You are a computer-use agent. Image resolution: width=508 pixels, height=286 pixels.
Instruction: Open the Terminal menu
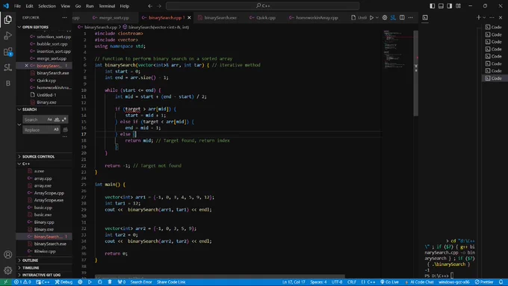click(x=107, y=6)
